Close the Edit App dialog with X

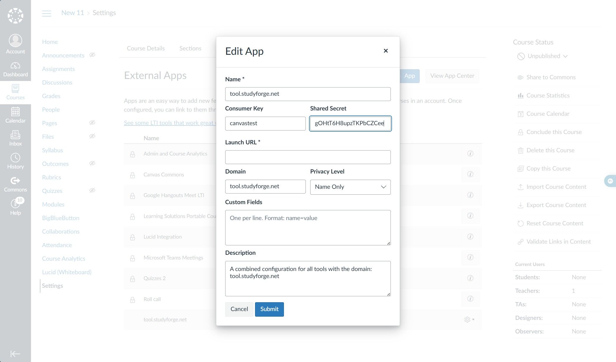(x=385, y=51)
